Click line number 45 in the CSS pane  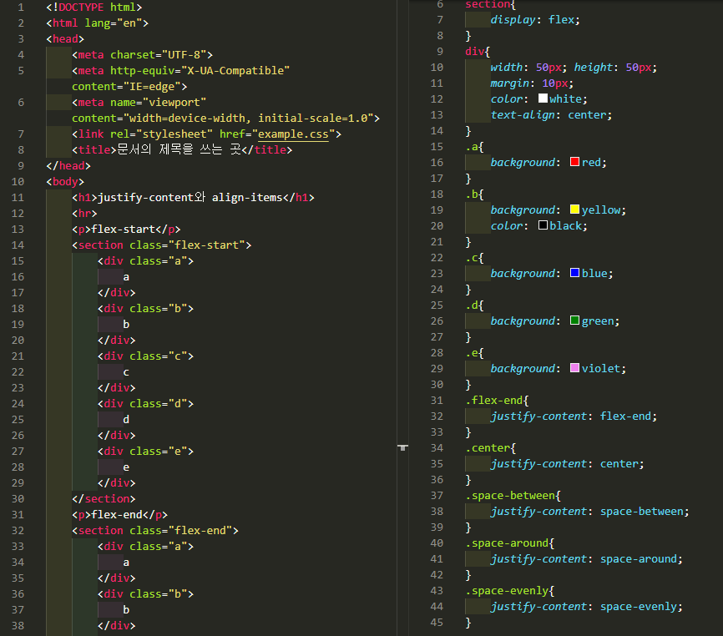(437, 622)
